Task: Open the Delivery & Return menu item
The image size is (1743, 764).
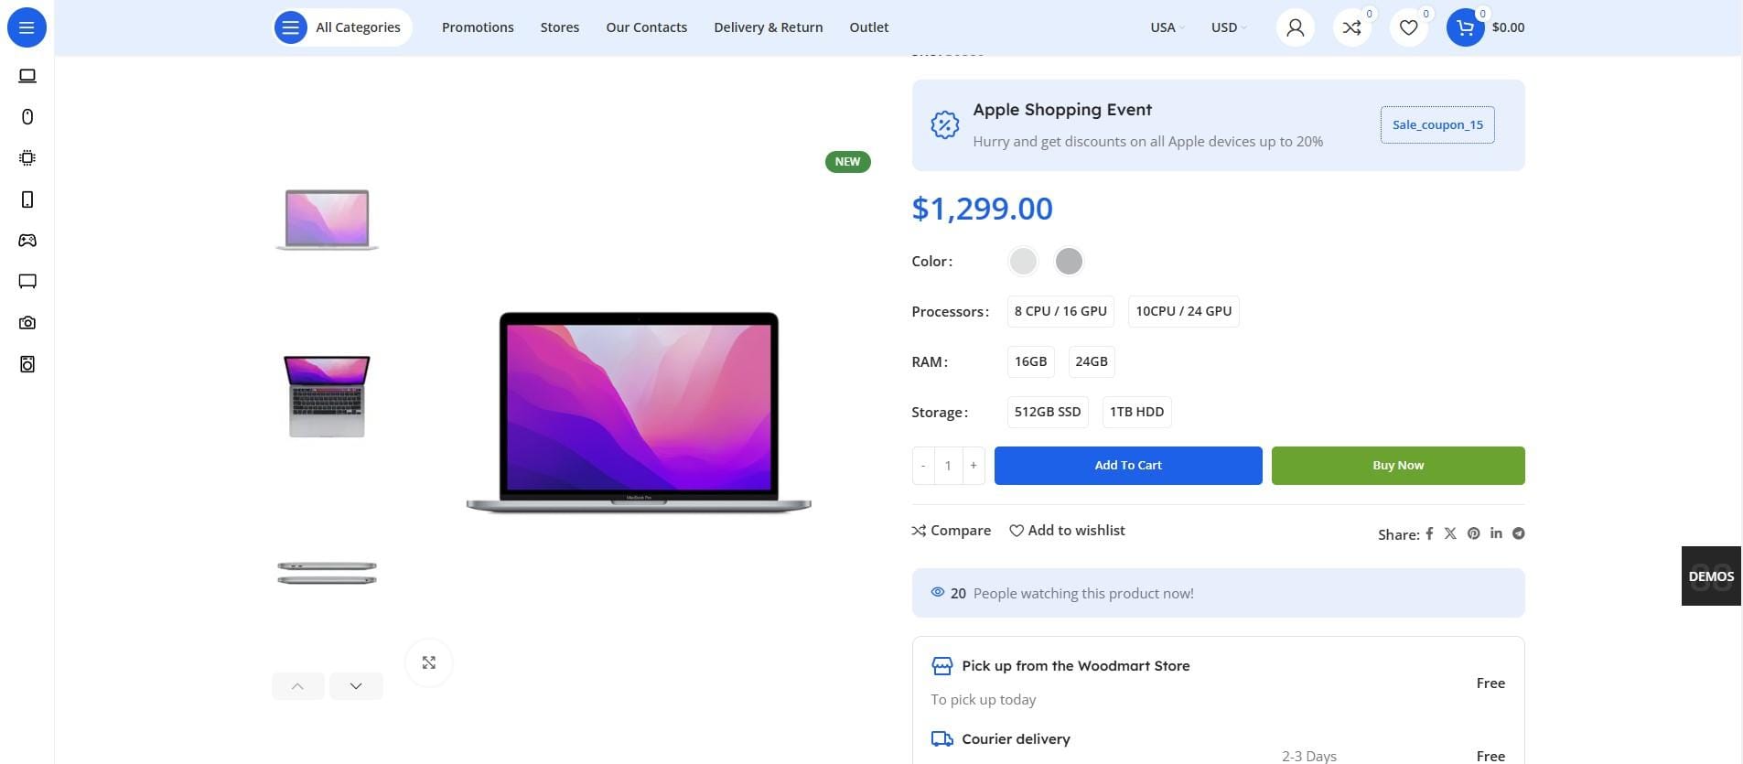Action: [x=769, y=27]
